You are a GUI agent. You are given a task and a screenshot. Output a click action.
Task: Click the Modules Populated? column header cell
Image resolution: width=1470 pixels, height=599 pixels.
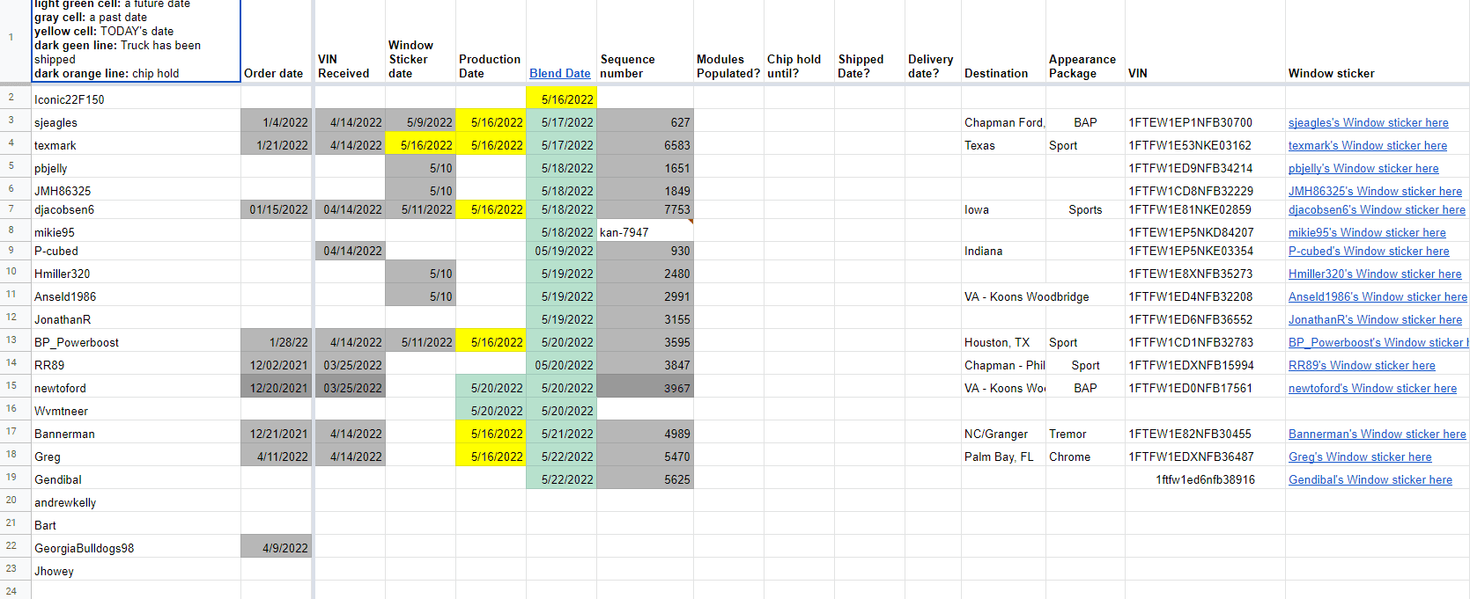click(728, 67)
